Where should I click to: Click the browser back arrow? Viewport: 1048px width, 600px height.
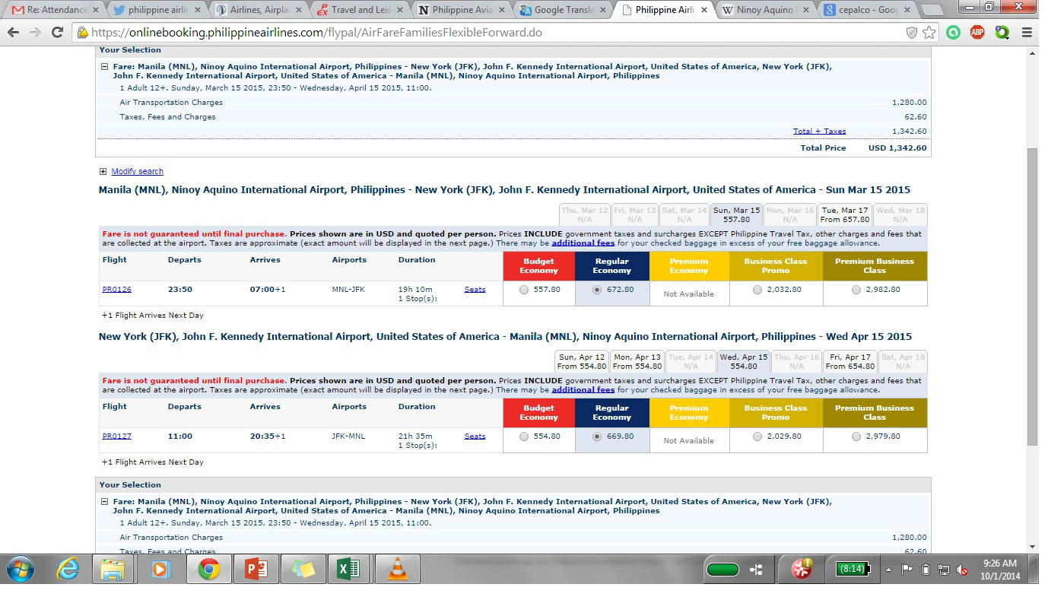(x=14, y=33)
